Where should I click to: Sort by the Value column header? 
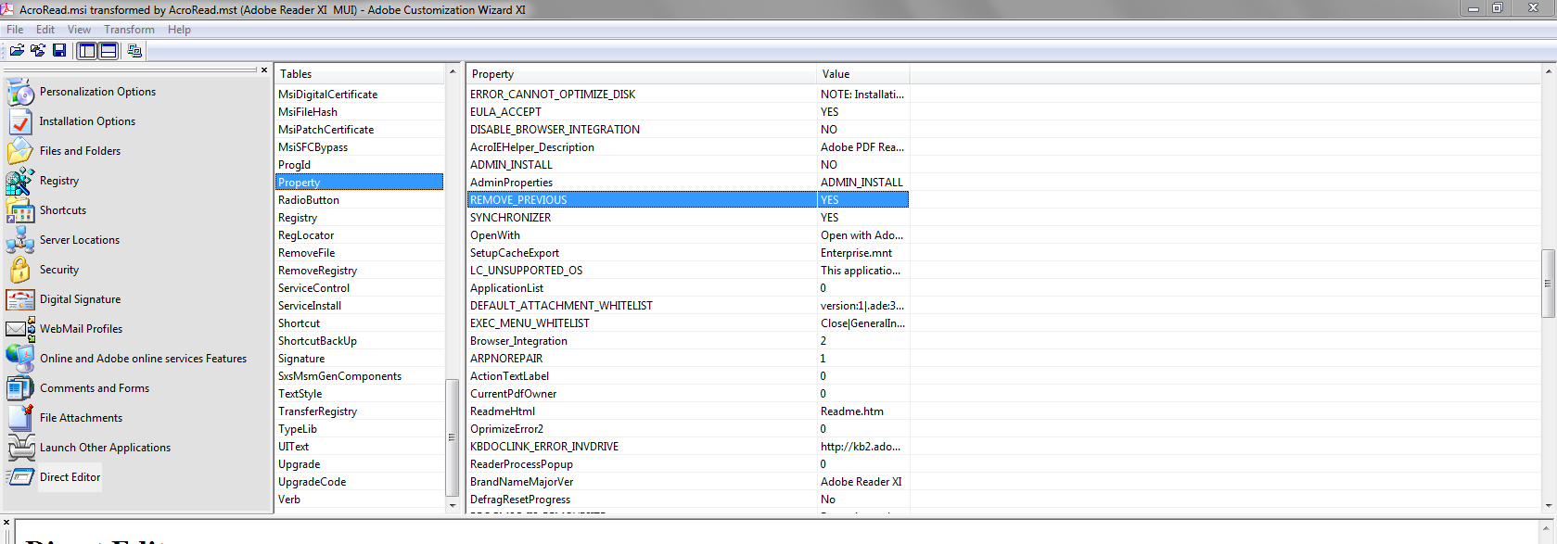tap(862, 74)
